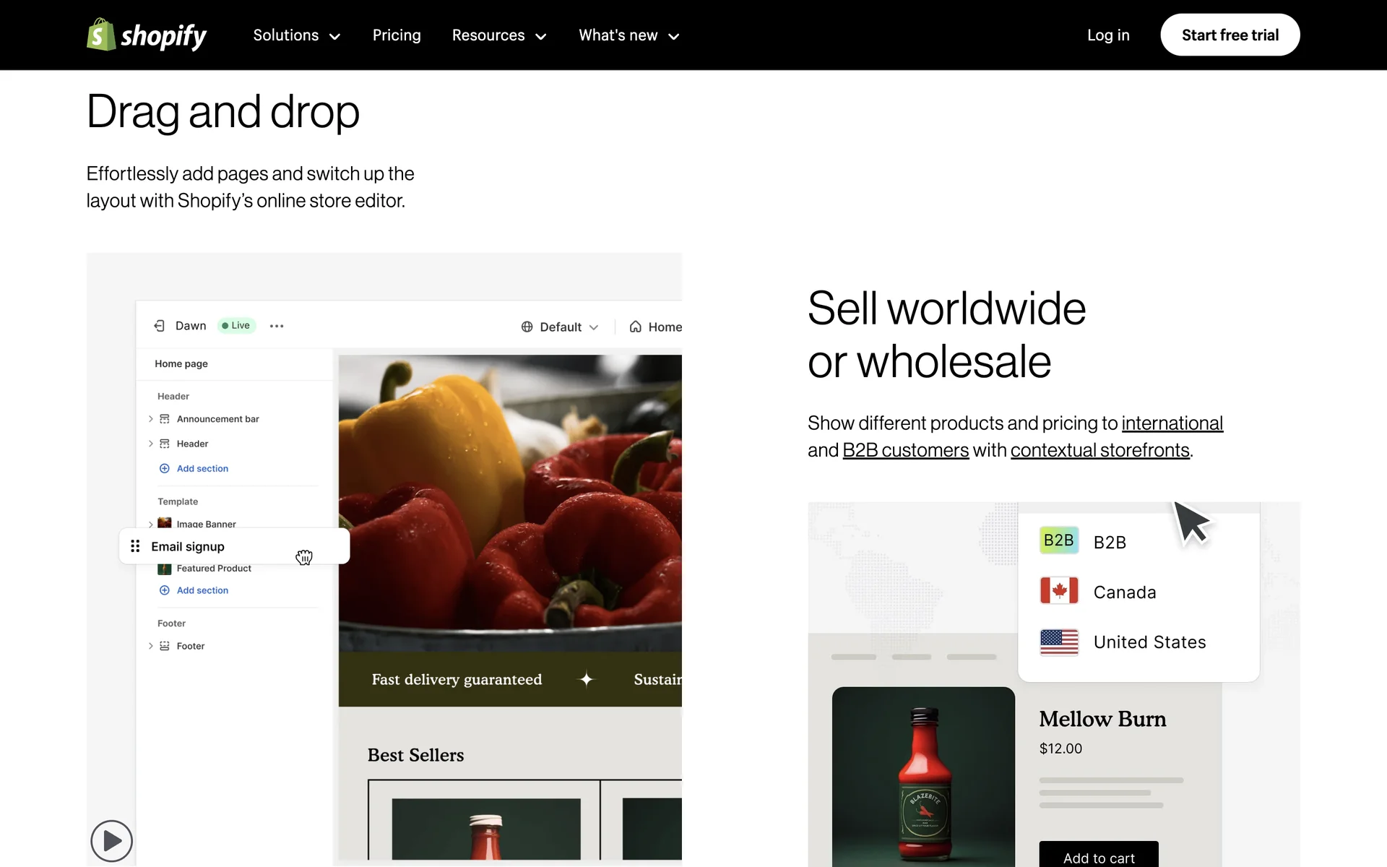
Task: Open the three-dot menu beside Live
Action: pos(277,326)
